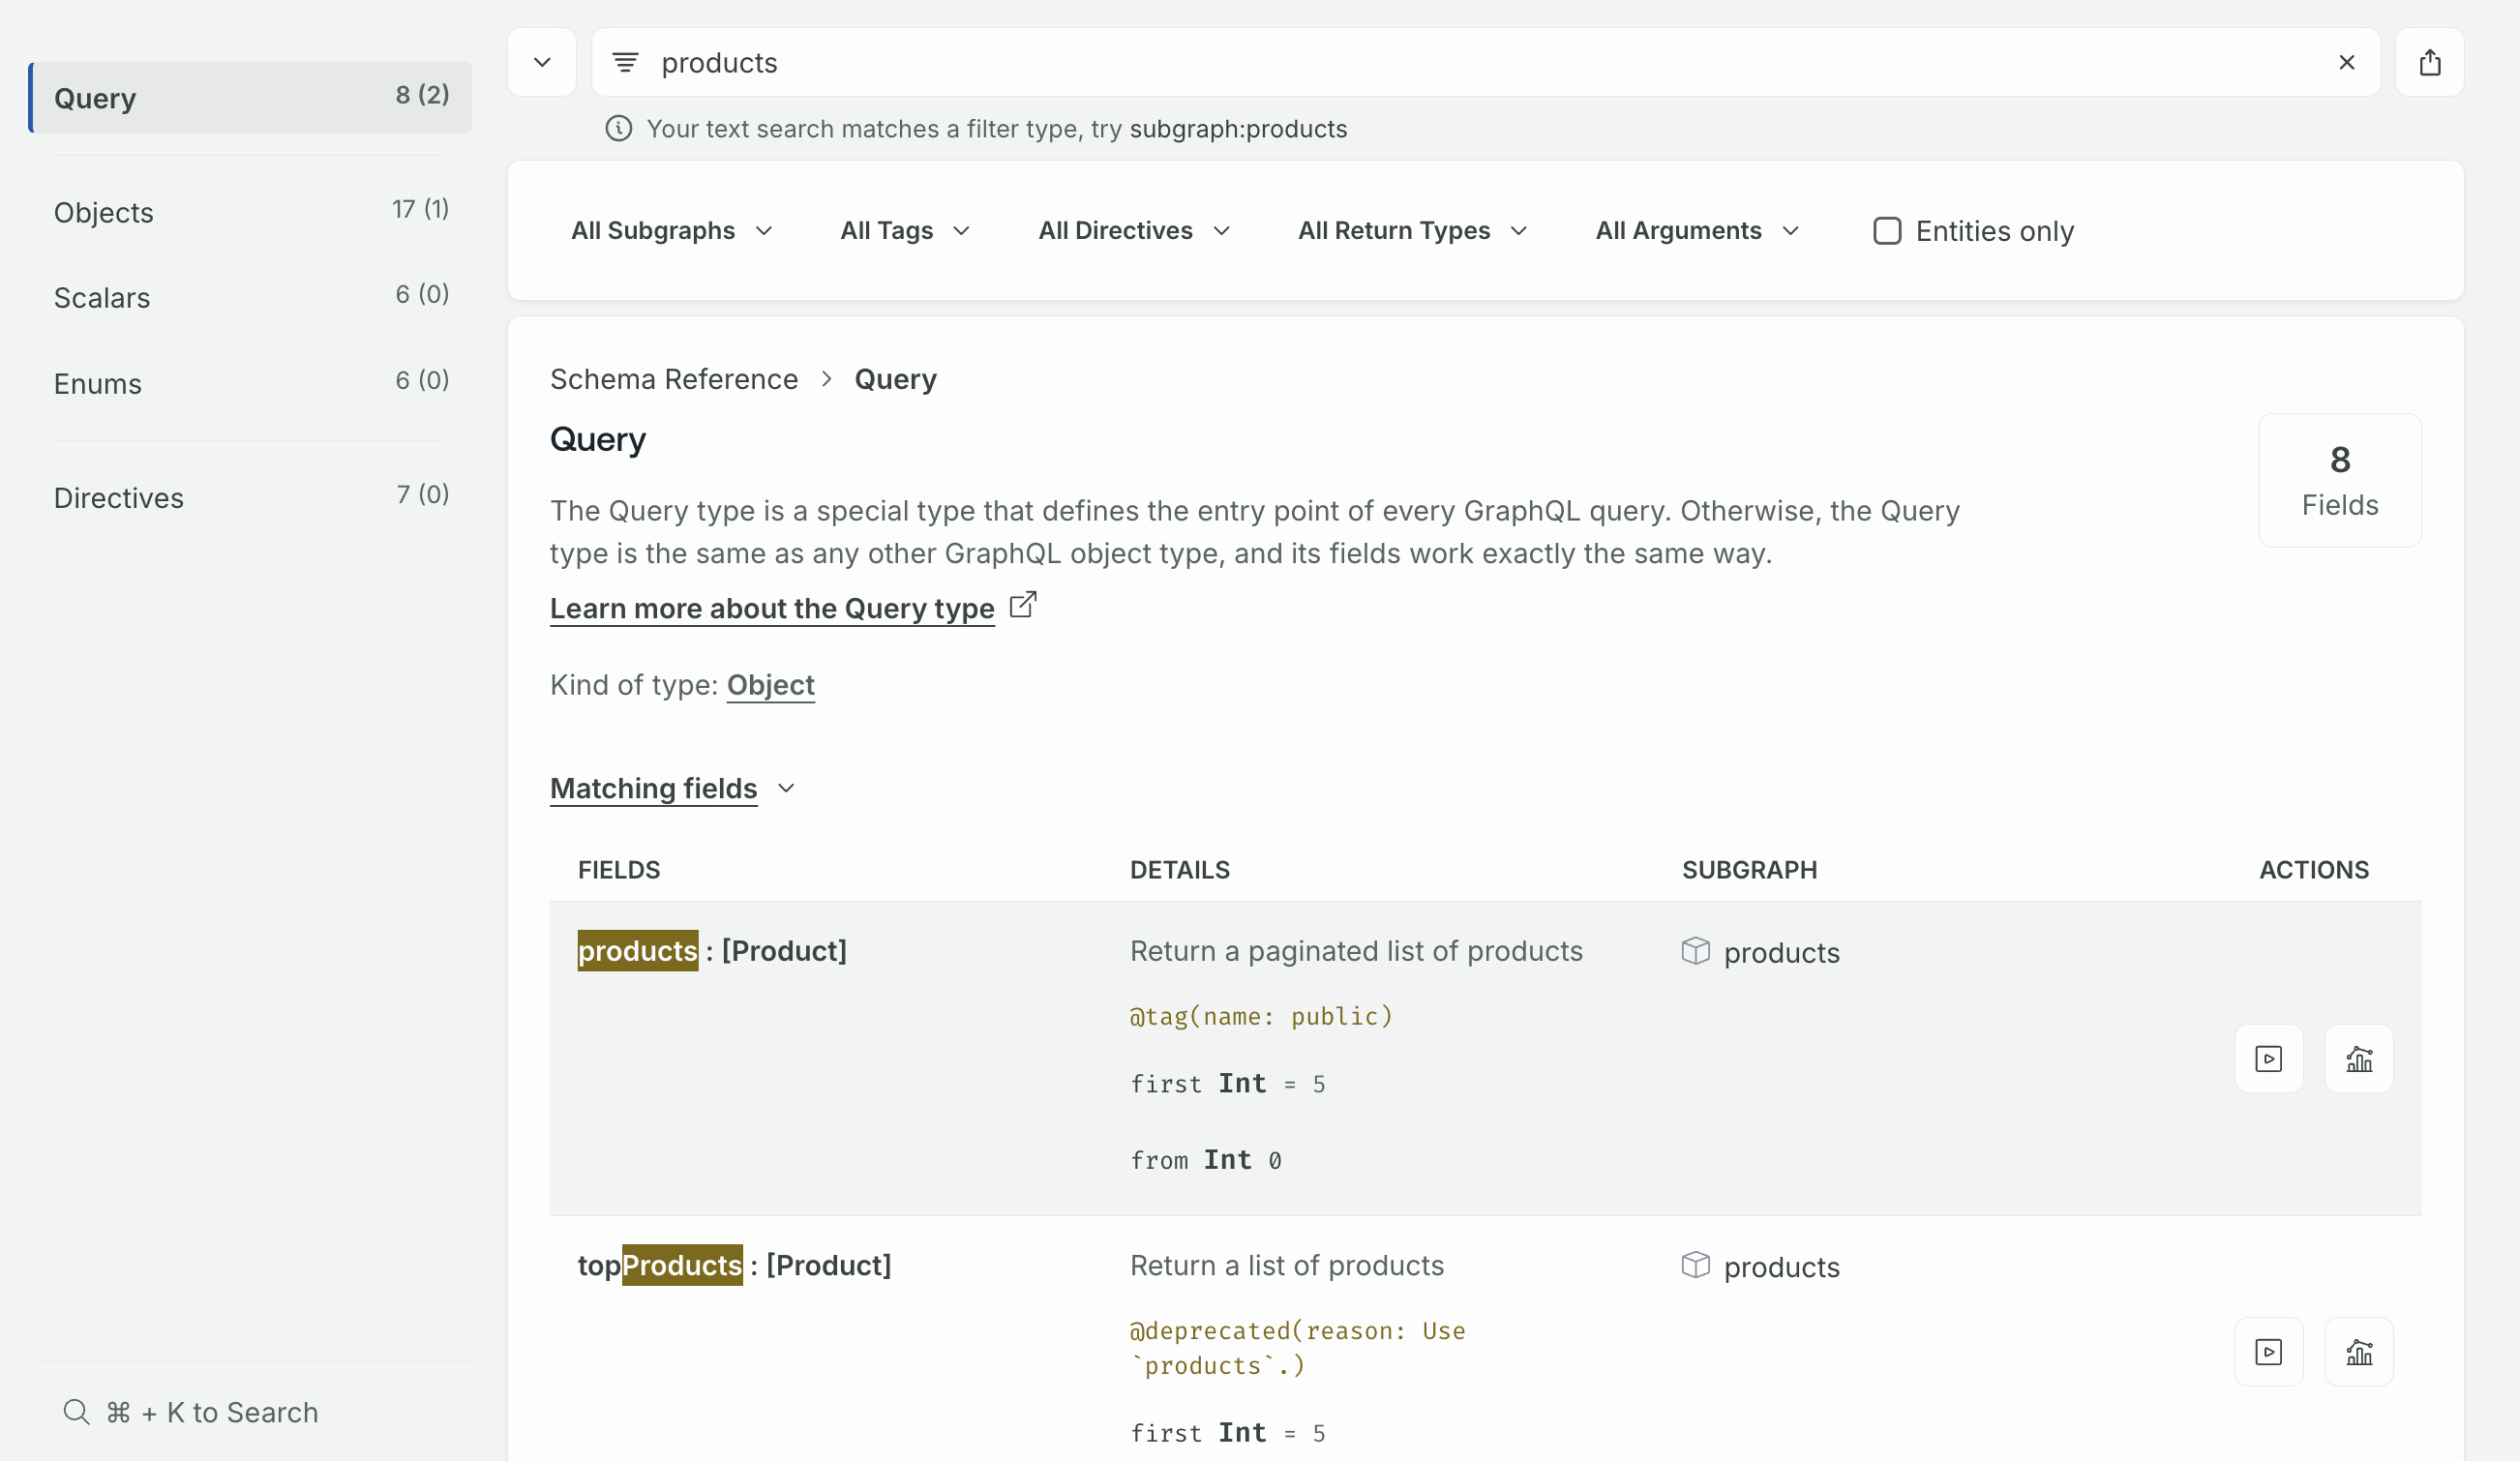Image resolution: width=2520 pixels, height=1461 pixels.
Task: Open the Object kind link
Action: tap(770, 685)
